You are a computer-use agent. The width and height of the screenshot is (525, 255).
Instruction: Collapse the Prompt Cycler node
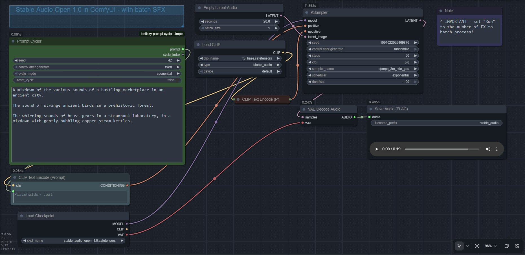13,41
